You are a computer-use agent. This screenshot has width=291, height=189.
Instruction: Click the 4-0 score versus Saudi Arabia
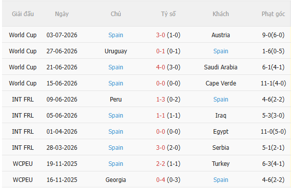pyautogui.click(x=161, y=67)
